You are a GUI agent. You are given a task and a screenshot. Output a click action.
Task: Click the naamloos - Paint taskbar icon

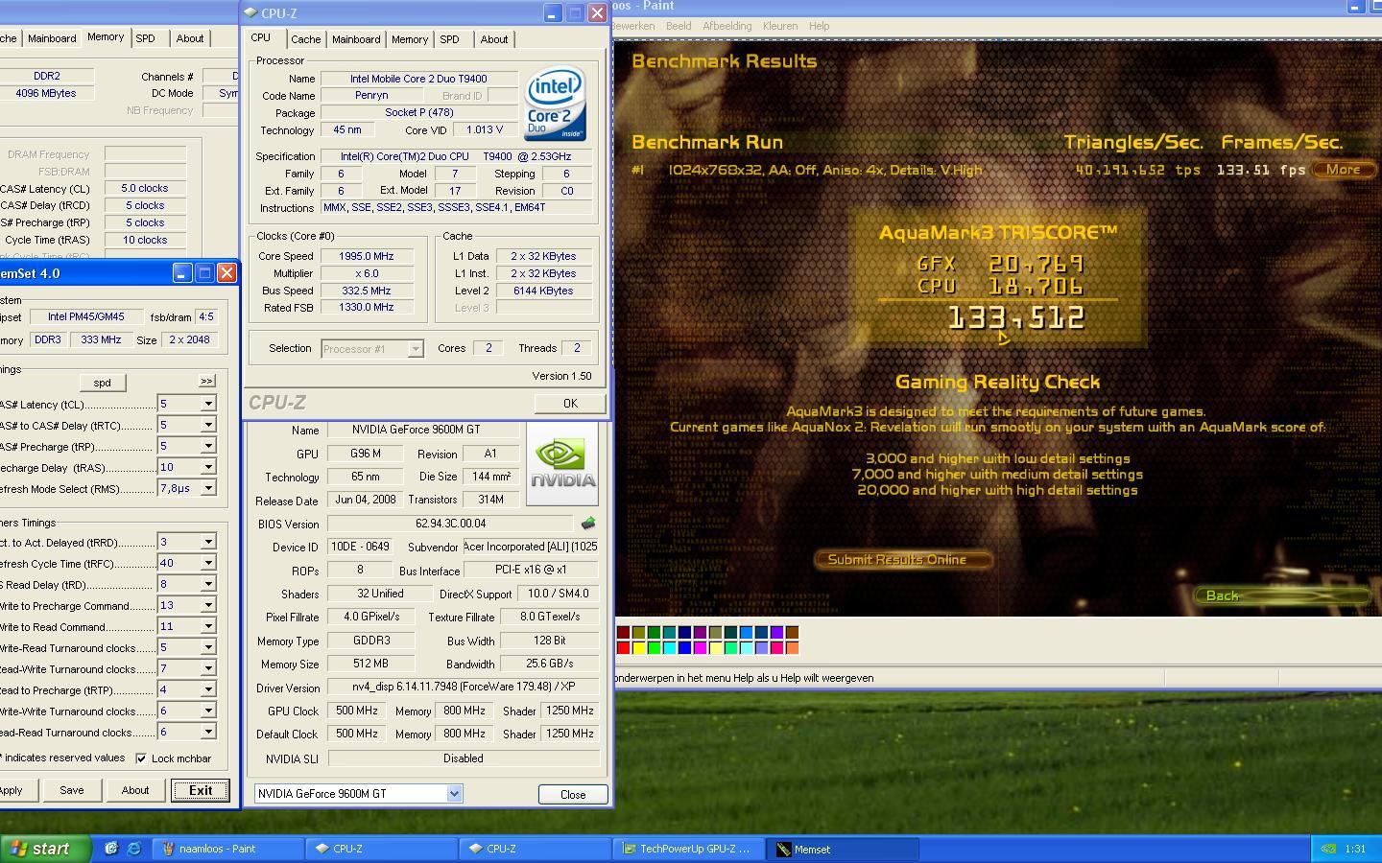pos(168,849)
